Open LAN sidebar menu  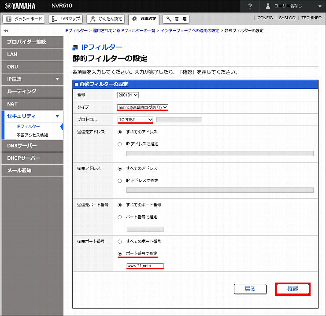click(x=33, y=55)
